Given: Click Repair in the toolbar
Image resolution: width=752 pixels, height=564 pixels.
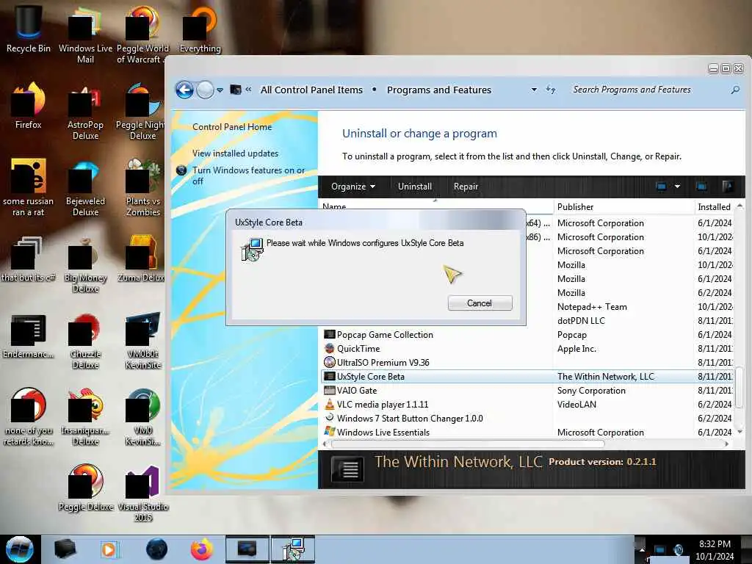Looking at the screenshot, I should pyautogui.click(x=466, y=187).
